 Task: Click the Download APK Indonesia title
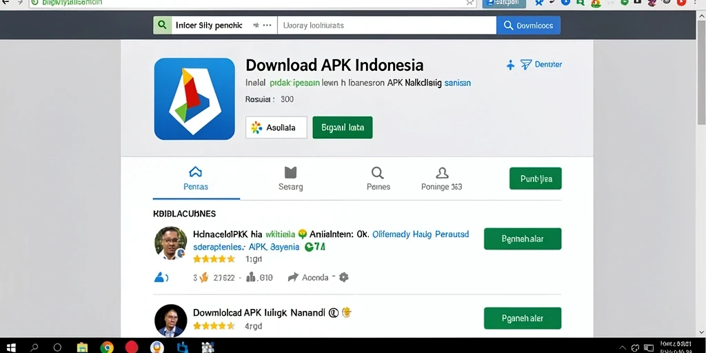point(334,65)
